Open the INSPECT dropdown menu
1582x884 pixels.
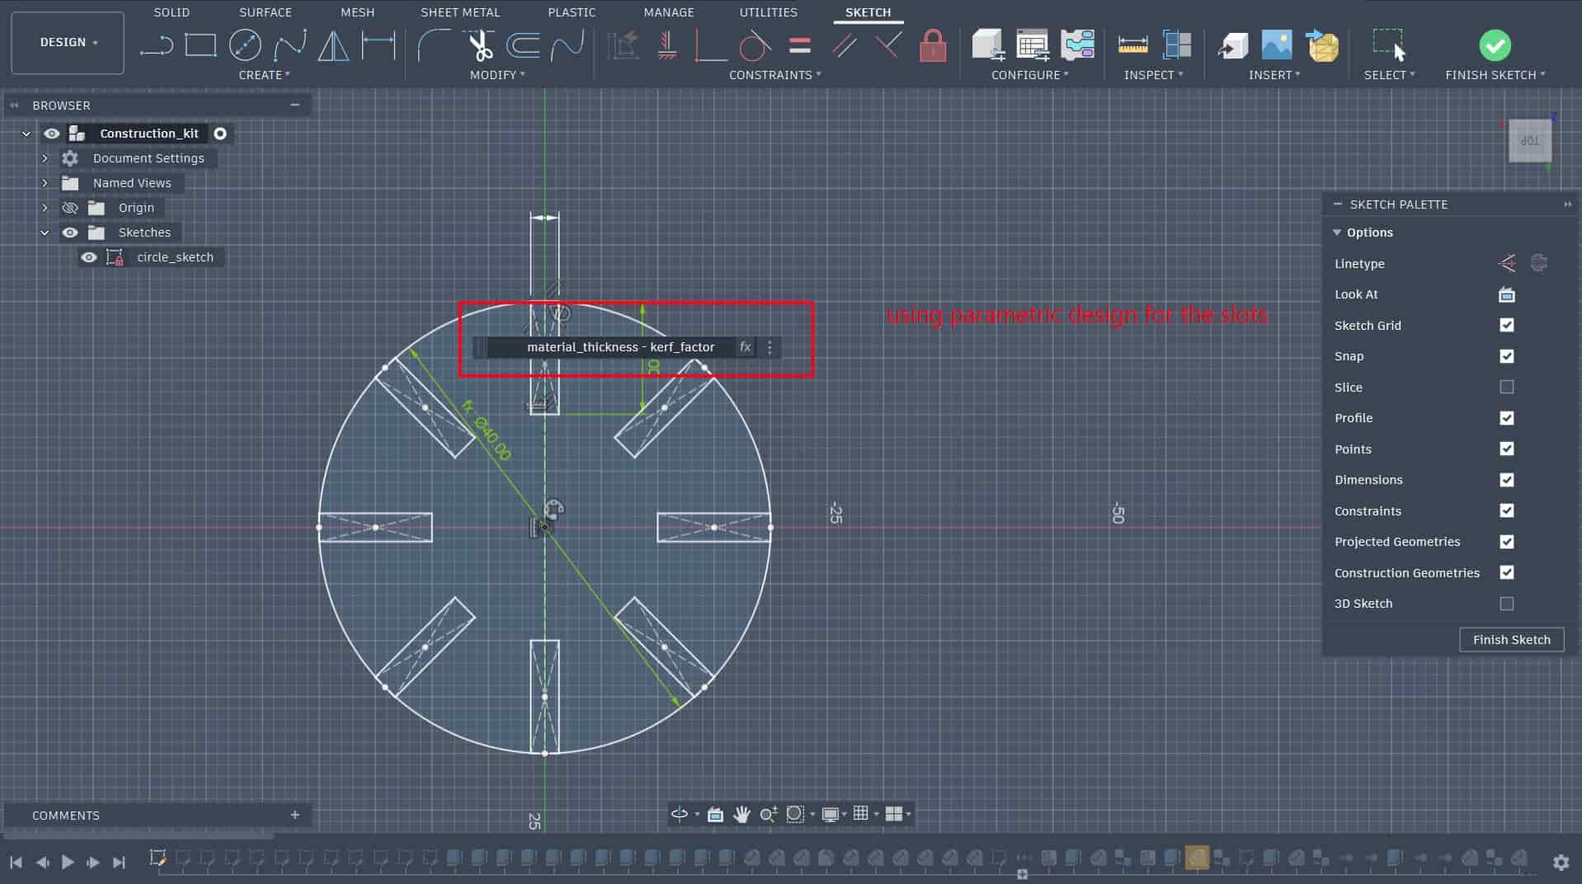click(x=1153, y=75)
